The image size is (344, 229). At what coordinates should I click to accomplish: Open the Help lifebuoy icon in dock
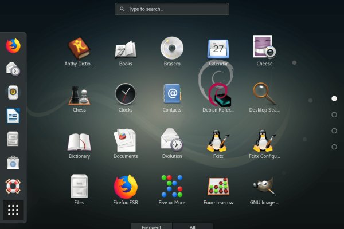[13, 186]
